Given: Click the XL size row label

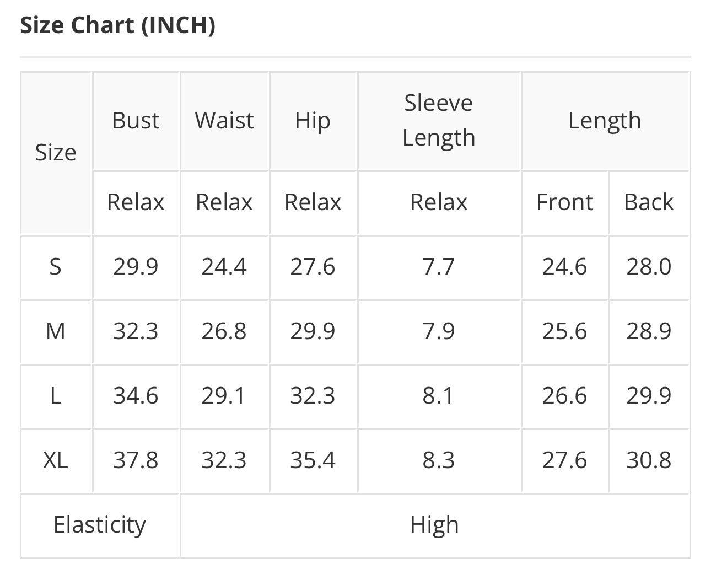Looking at the screenshot, I should click(x=56, y=460).
